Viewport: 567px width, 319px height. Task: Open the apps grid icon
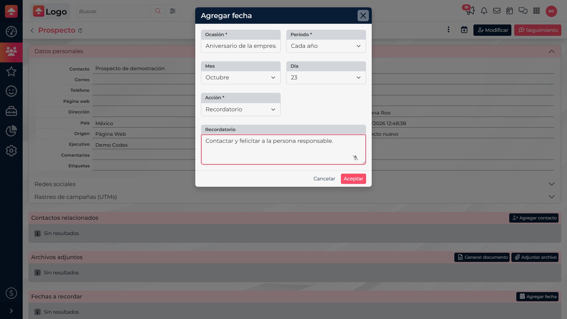537,11
